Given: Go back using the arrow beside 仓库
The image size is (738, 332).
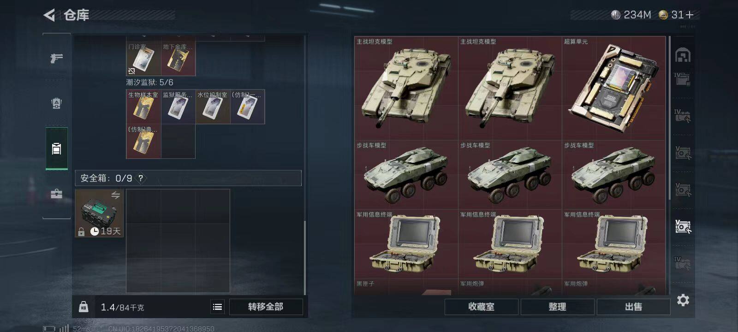Looking at the screenshot, I should 49,15.
